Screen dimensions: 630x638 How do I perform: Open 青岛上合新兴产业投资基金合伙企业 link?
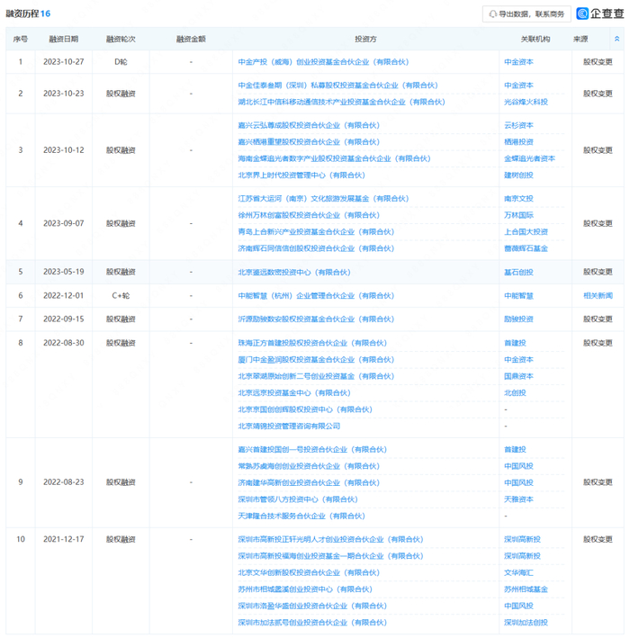(316, 232)
